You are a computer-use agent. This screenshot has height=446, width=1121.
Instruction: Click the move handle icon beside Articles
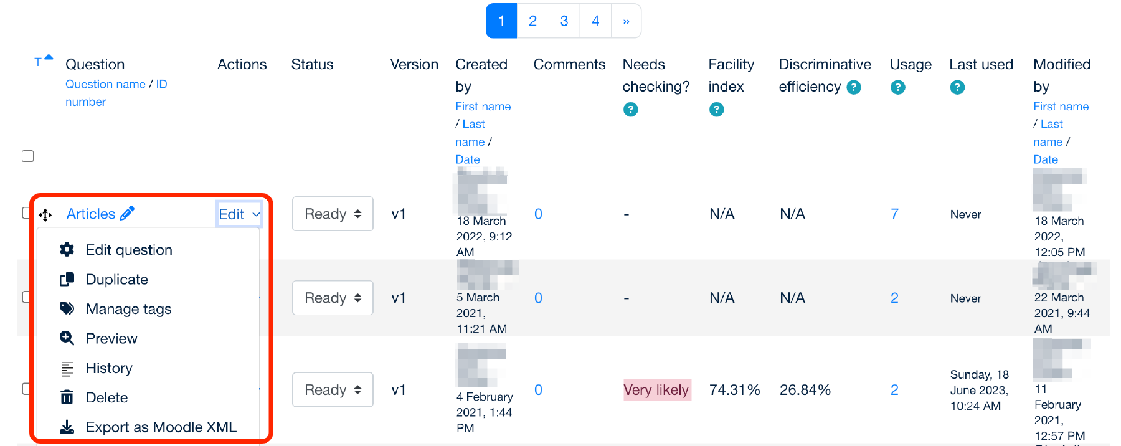[45, 216]
